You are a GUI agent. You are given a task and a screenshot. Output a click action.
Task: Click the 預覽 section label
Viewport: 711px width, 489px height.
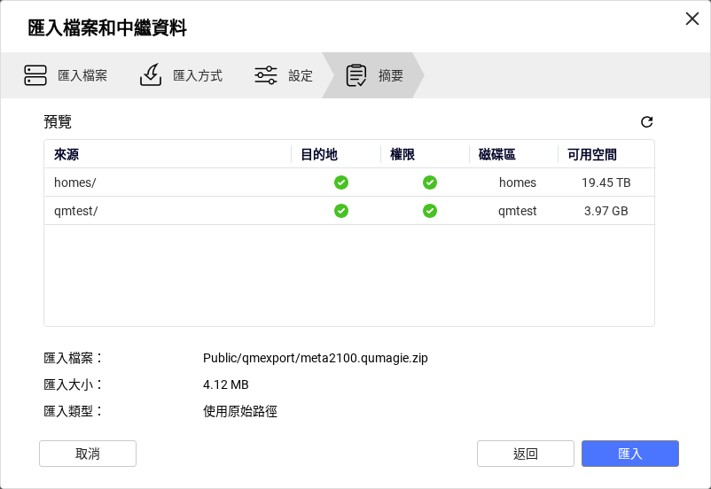pos(58,121)
